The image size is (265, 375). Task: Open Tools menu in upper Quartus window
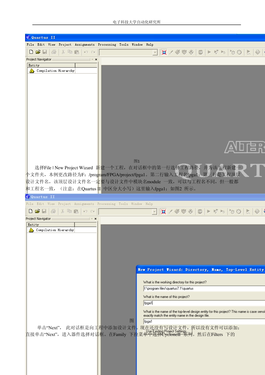(124, 45)
